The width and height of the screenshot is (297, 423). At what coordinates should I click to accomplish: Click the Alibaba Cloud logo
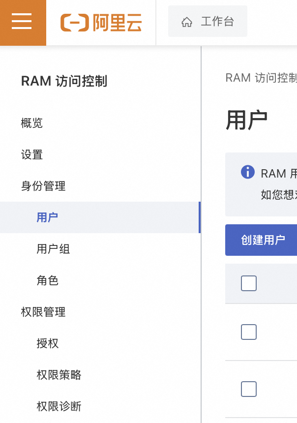[101, 23]
